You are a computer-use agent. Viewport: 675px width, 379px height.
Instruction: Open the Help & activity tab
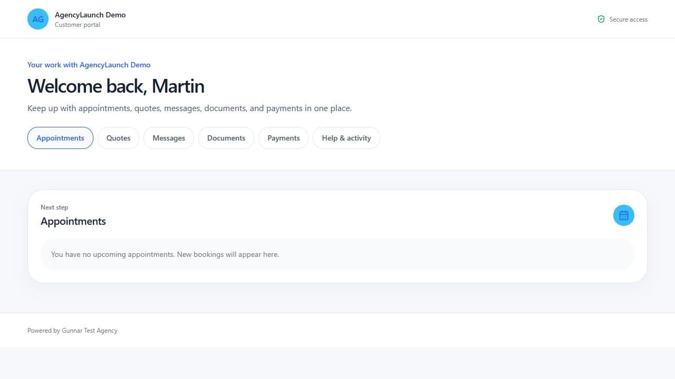pyautogui.click(x=346, y=138)
